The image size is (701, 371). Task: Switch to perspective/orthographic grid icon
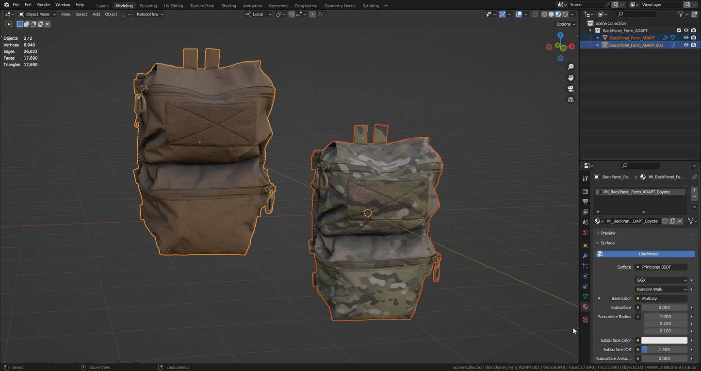(x=571, y=100)
